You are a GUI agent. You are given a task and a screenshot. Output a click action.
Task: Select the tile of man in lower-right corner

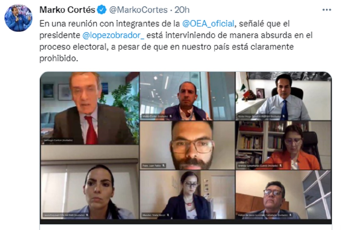tap(283, 195)
